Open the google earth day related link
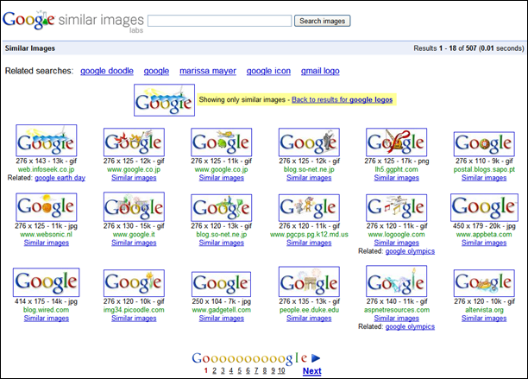Viewport: 528px width, 379px height. pyautogui.click(x=60, y=178)
